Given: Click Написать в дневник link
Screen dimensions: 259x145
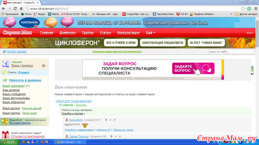Looking at the screenshot, I should tap(25, 80).
